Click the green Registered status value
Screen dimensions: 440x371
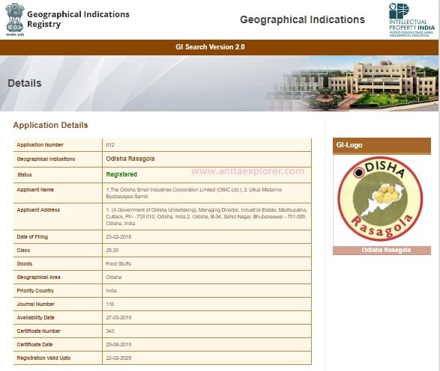click(121, 174)
